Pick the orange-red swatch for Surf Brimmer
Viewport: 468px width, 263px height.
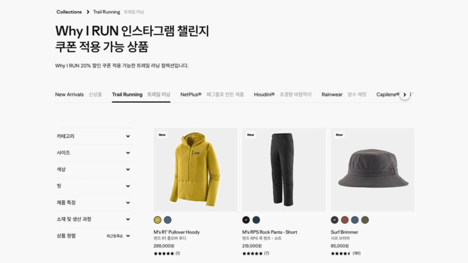[345, 220]
